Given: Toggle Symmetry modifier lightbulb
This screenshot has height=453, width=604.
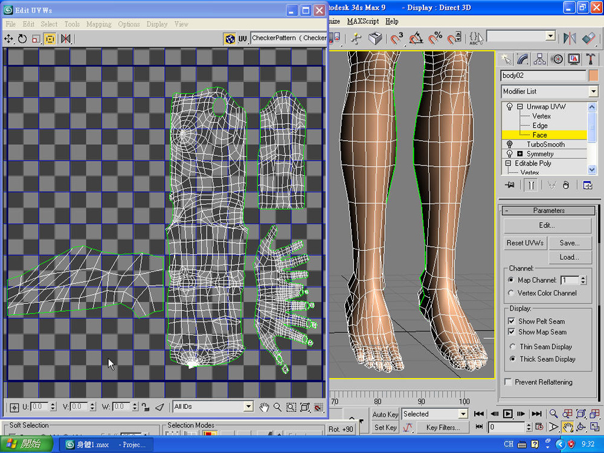Looking at the screenshot, I should coord(510,153).
